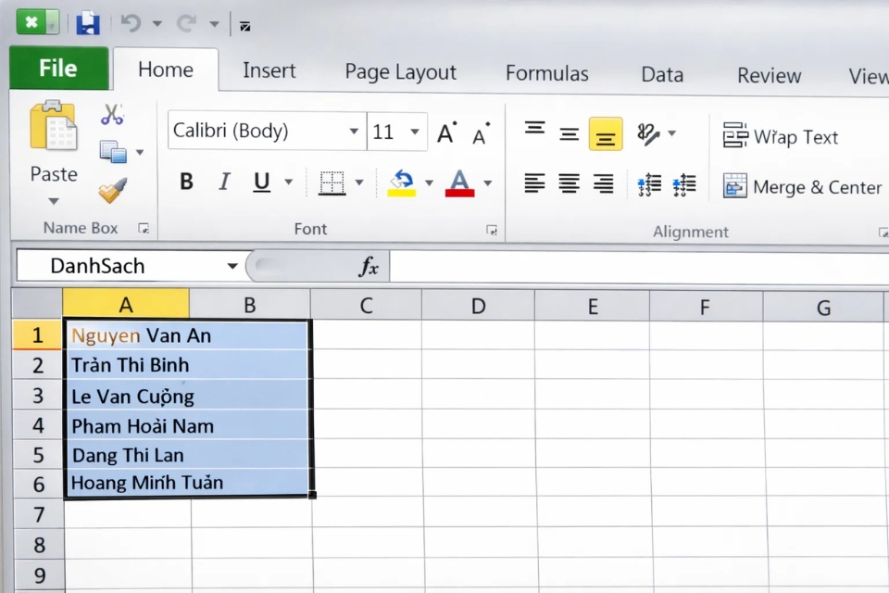Enable Wrap Text
Image resolution: width=889 pixels, height=593 pixels.
point(781,136)
